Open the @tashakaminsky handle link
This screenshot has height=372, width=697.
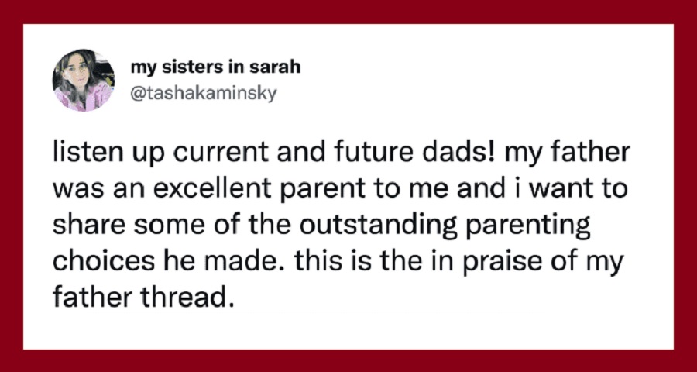tap(204, 94)
